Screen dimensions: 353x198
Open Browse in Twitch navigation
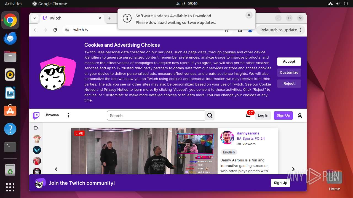[x=52, y=115]
